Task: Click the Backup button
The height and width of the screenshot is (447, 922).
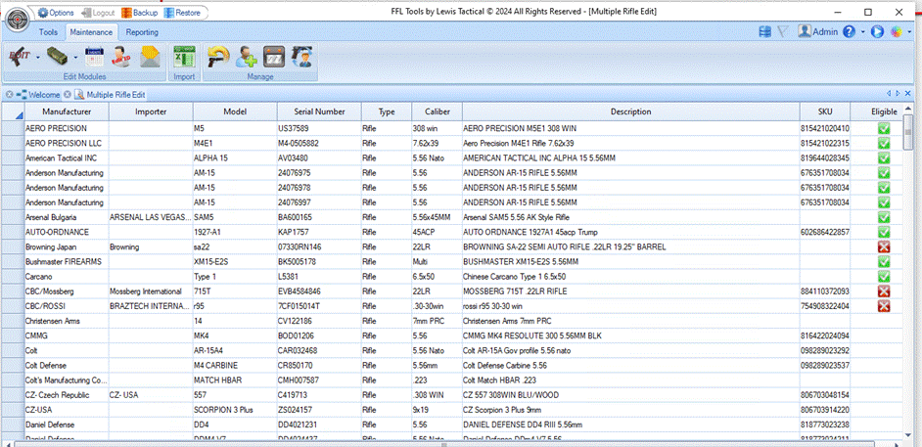Action: [139, 13]
